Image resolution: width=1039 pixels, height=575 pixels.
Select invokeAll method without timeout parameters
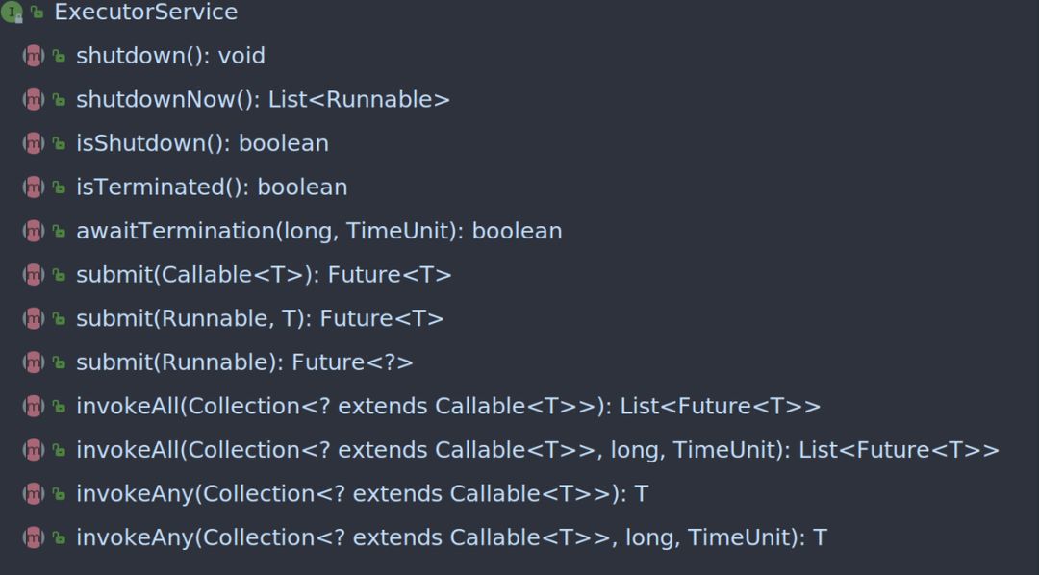pos(447,406)
